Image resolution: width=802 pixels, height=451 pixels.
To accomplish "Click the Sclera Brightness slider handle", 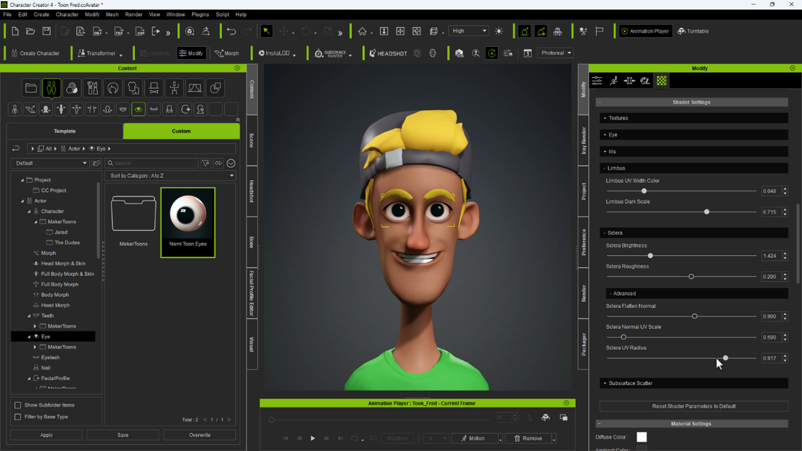I will point(650,256).
